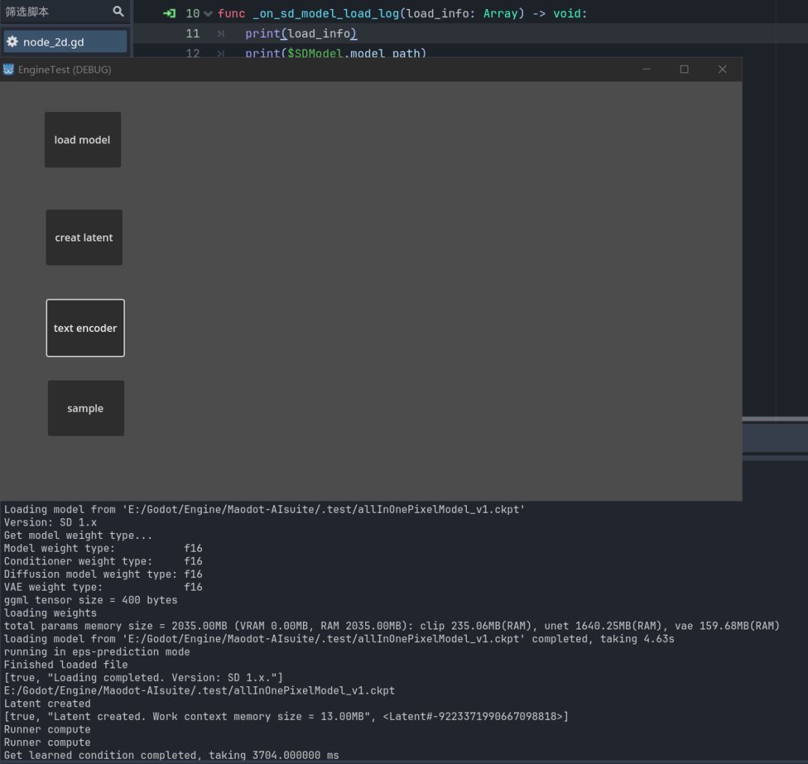Click line number 11 in gutter

pyautogui.click(x=192, y=34)
